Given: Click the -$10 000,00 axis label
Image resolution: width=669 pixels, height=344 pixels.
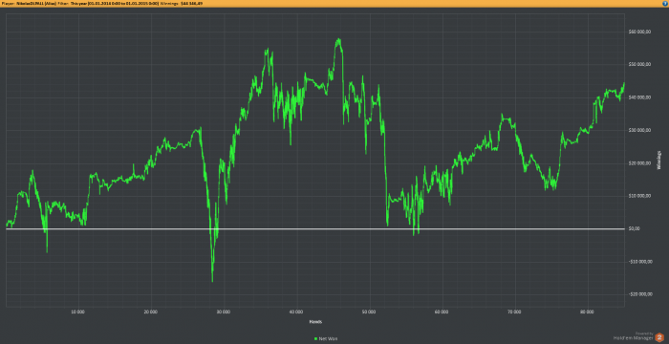Looking at the screenshot, I should click(x=640, y=262).
